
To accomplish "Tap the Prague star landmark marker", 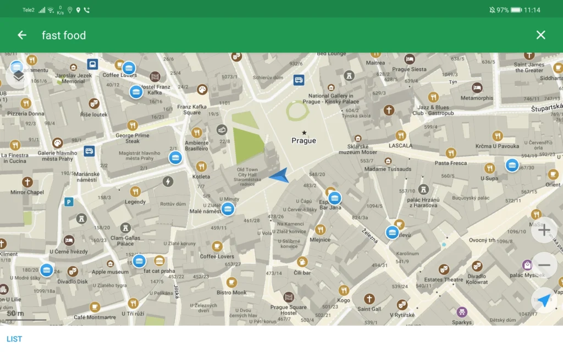I will (304, 132).
